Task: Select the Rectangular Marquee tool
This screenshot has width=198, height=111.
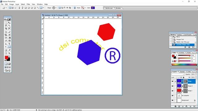Action: 6,23
